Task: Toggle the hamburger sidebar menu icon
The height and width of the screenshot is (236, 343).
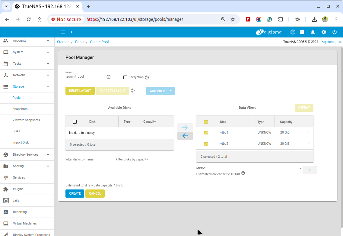Action: [63, 32]
